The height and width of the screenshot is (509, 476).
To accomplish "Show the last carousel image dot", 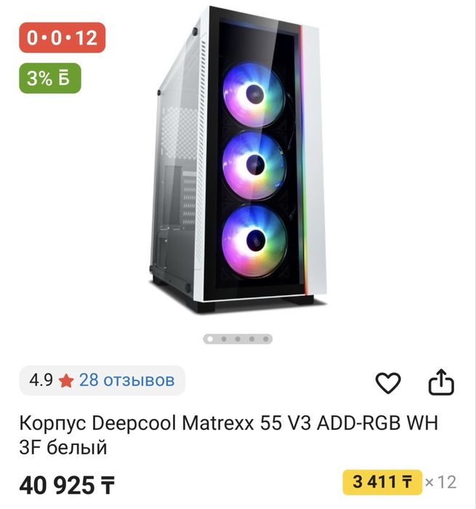I will (x=266, y=339).
